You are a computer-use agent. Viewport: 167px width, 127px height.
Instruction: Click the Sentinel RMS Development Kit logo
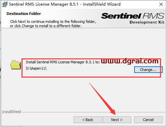(133, 18)
